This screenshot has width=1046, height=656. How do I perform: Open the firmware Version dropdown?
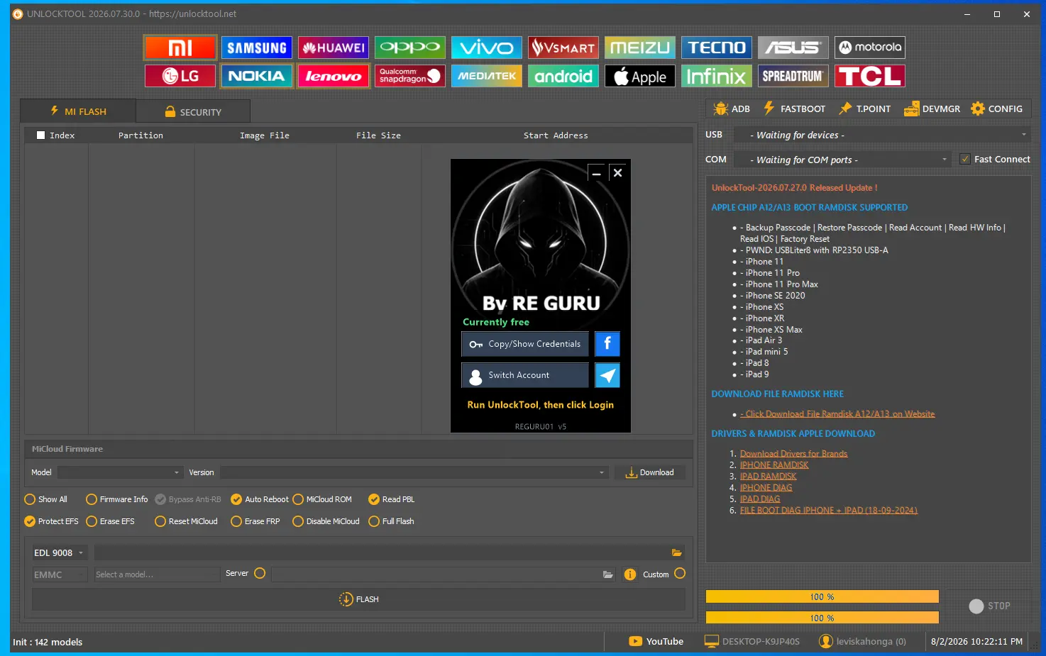pos(414,472)
